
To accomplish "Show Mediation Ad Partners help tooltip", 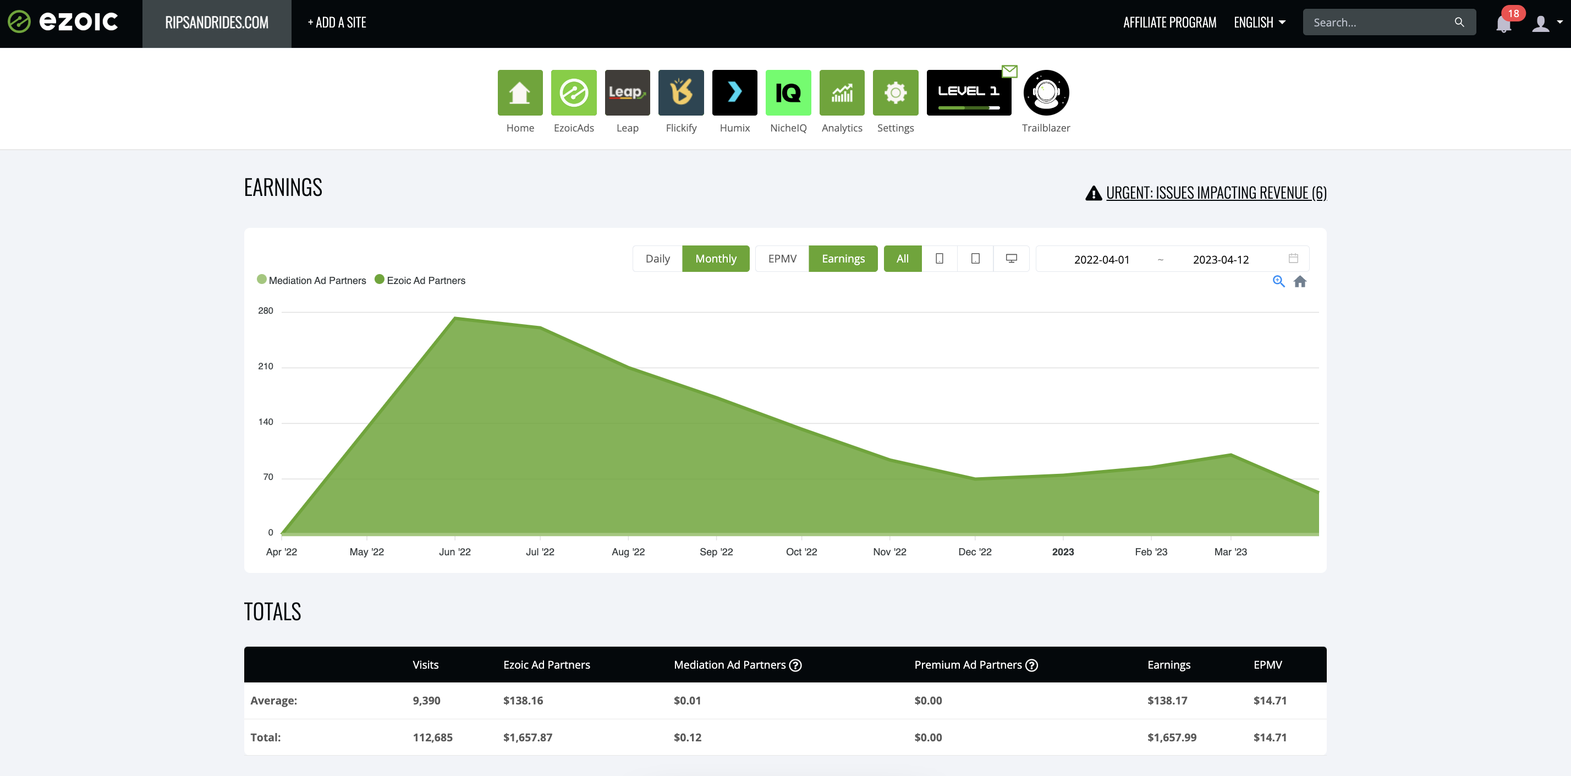I will click(x=795, y=665).
